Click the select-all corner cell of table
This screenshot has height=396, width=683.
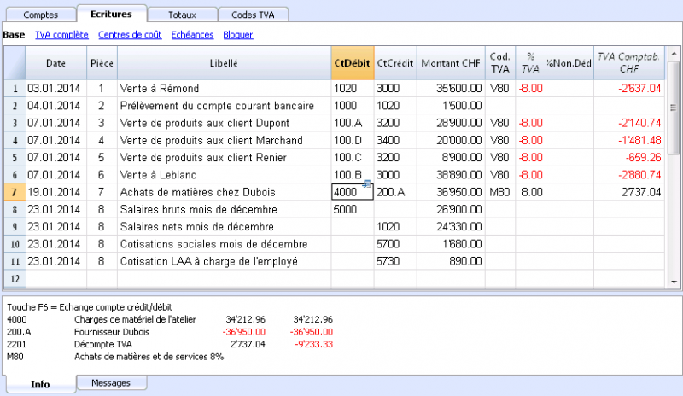[x=15, y=63]
